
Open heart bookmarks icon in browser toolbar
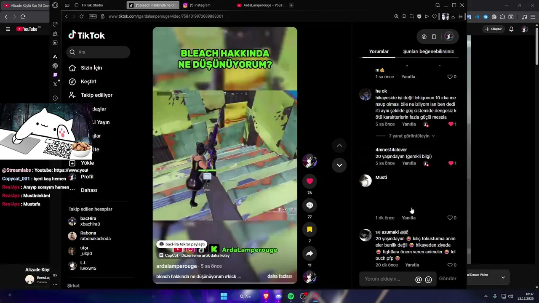tap(434, 16)
